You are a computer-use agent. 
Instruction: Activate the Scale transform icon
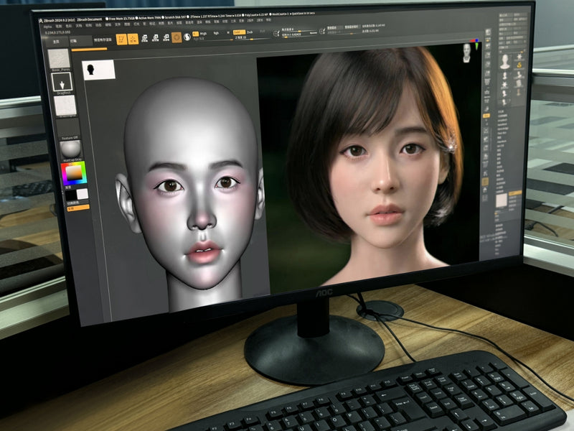[154, 39]
